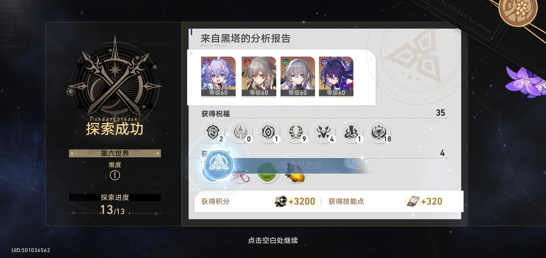
Task: Select the Remembrance blessing icon showing 0
Action: [x=240, y=132]
